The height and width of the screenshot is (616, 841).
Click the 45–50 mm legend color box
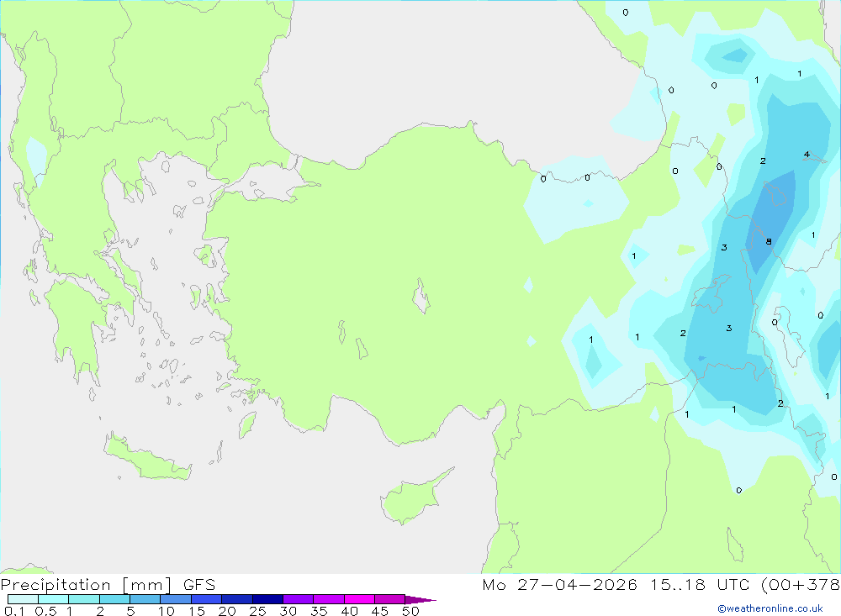point(389,599)
